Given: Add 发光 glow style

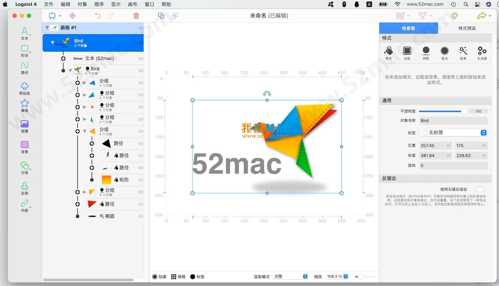Looking at the screenshot, I should [x=444, y=53].
